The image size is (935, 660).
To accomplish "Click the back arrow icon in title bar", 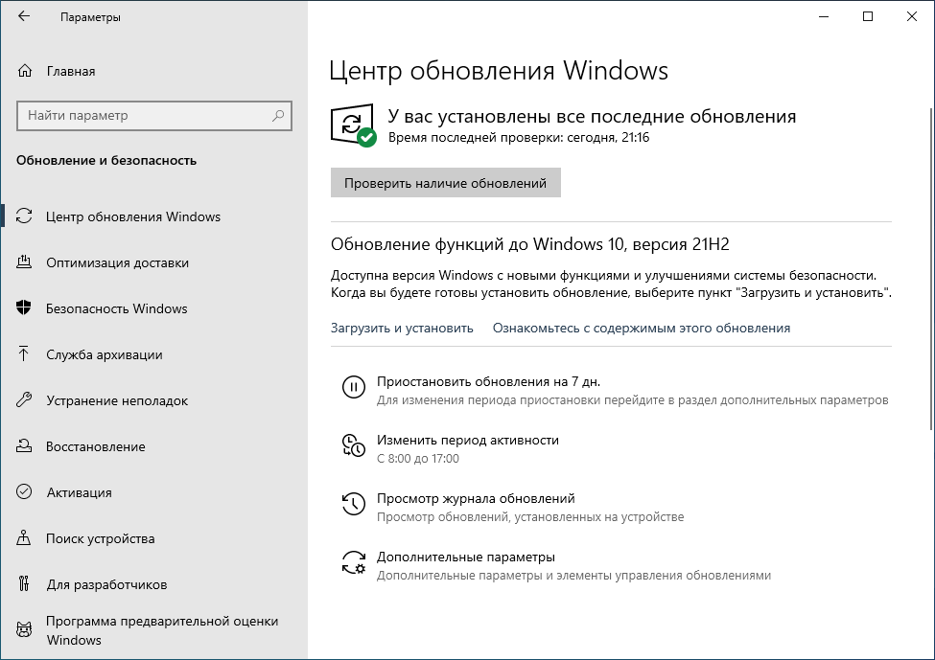I will pyautogui.click(x=24, y=17).
